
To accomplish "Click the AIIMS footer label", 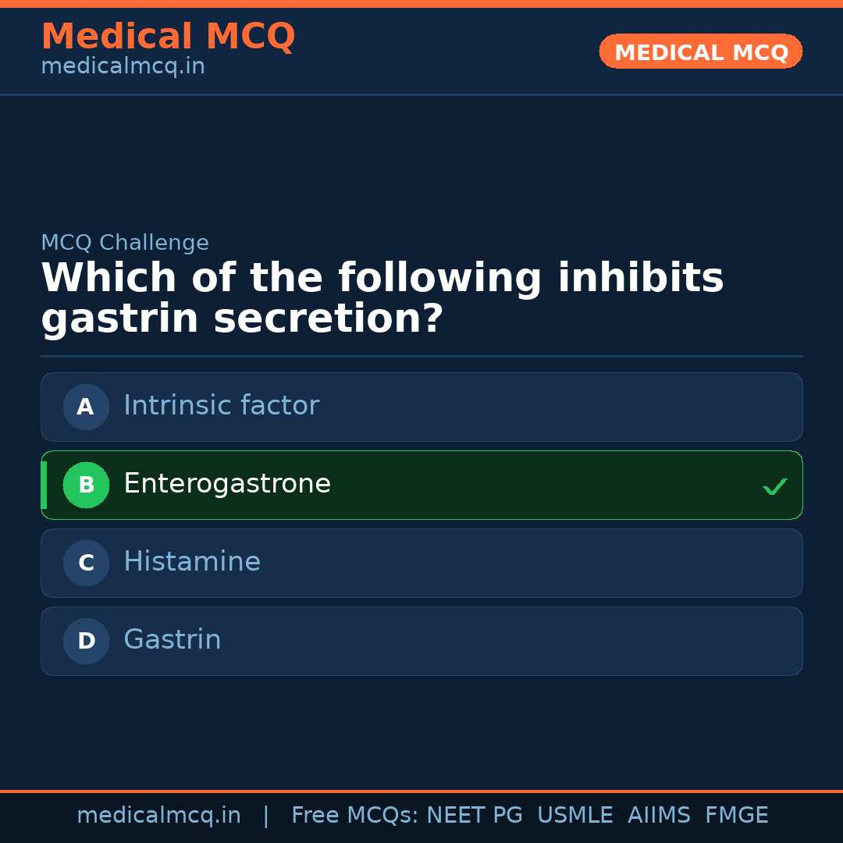I will [x=660, y=815].
